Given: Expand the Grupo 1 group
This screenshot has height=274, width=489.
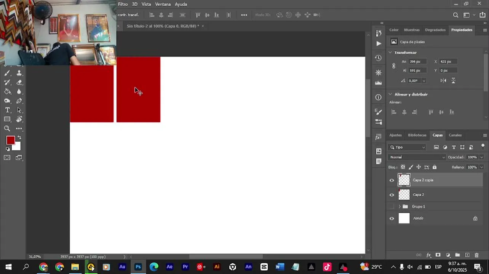Looking at the screenshot, I should coord(400,206).
